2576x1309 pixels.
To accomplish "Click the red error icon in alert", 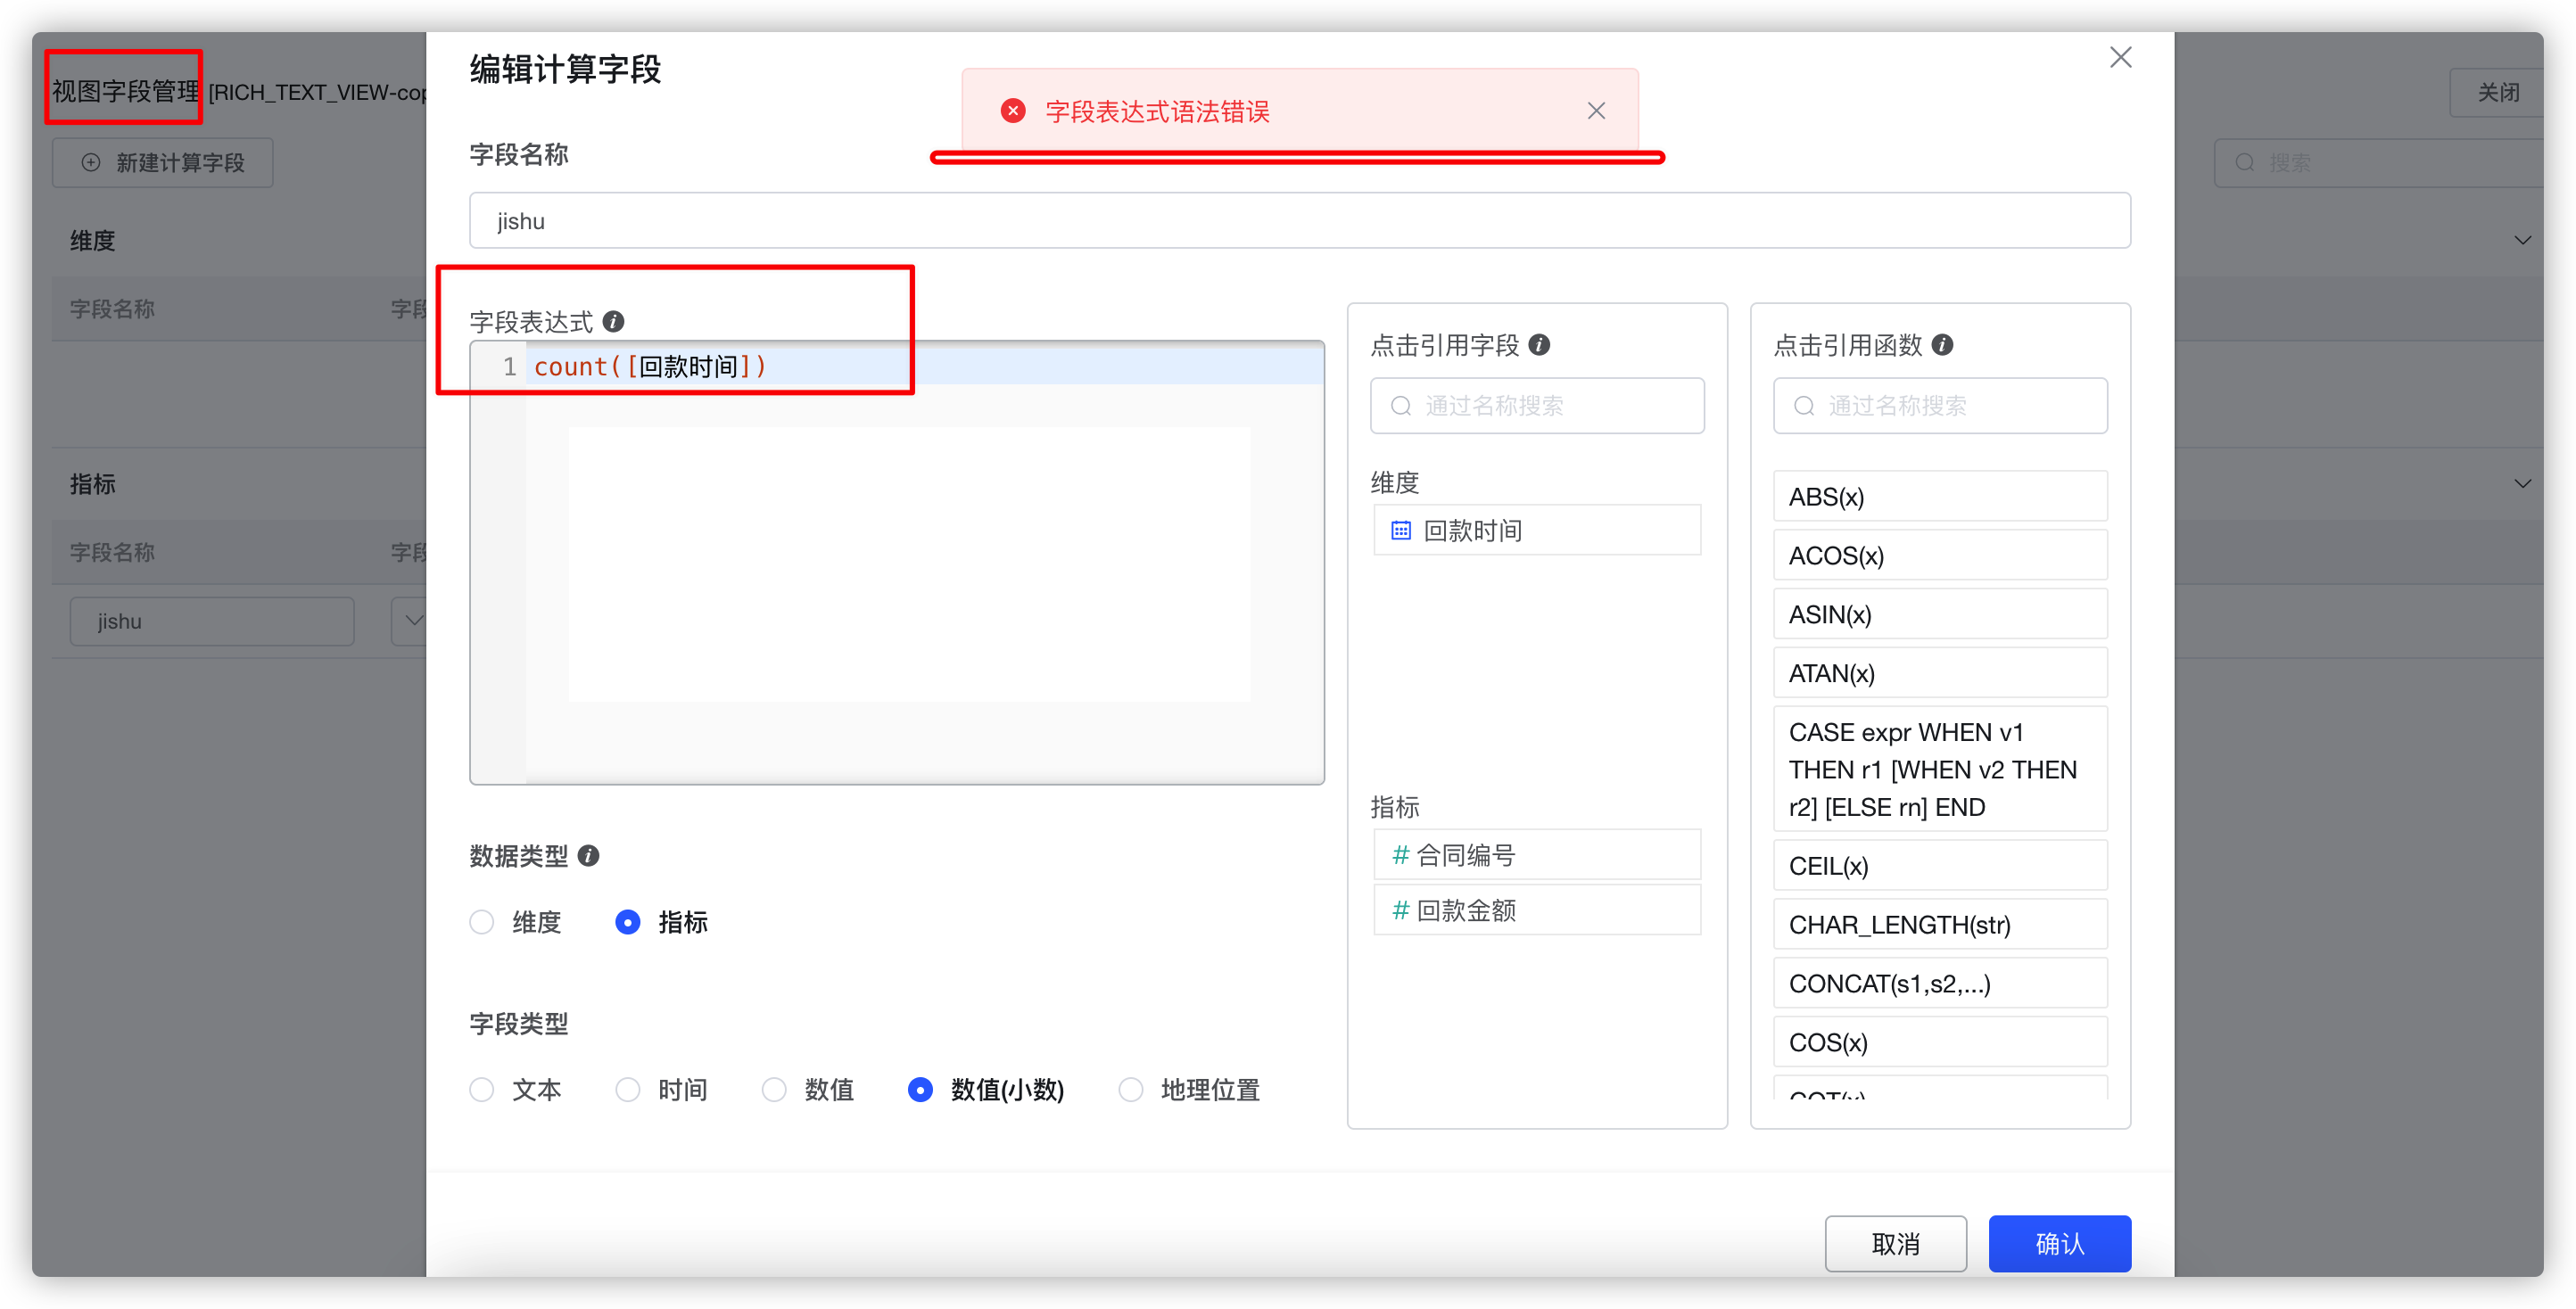I will [1013, 111].
